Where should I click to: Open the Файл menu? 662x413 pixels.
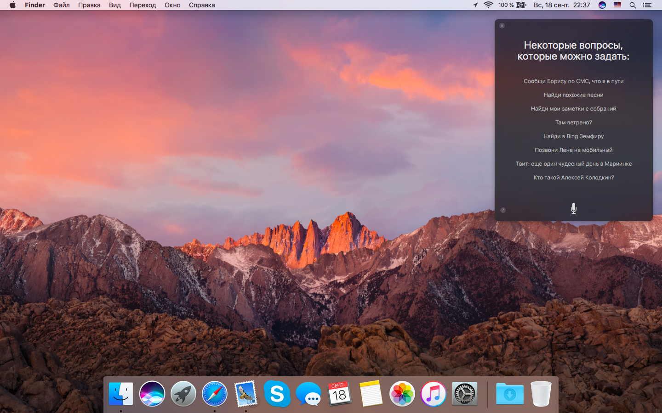(62, 5)
